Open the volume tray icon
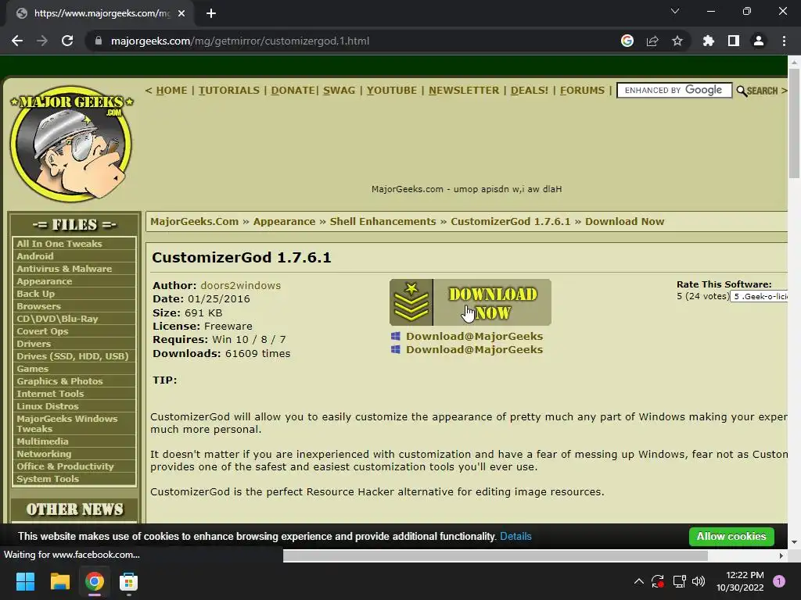 pyautogui.click(x=699, y=581)
